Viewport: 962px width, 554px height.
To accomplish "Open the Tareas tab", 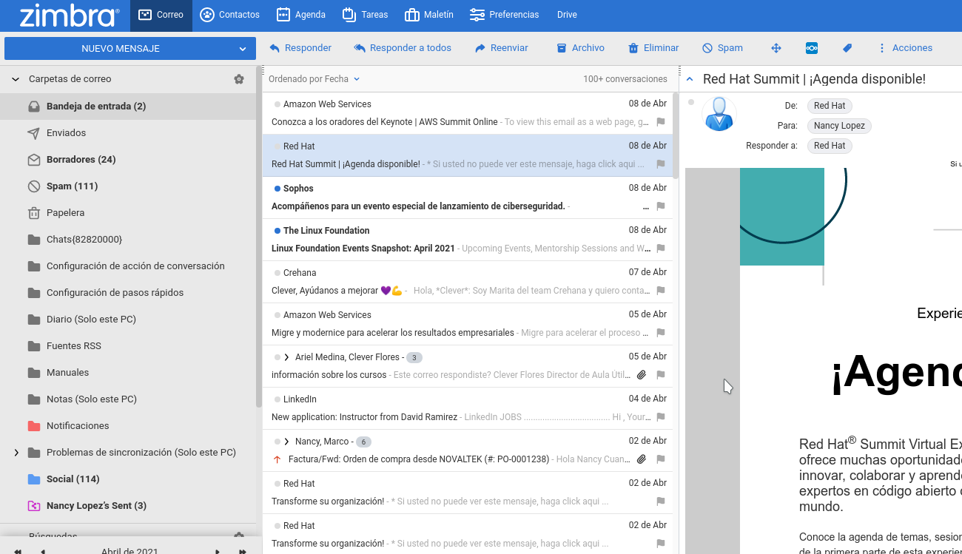I will point(366,15).
